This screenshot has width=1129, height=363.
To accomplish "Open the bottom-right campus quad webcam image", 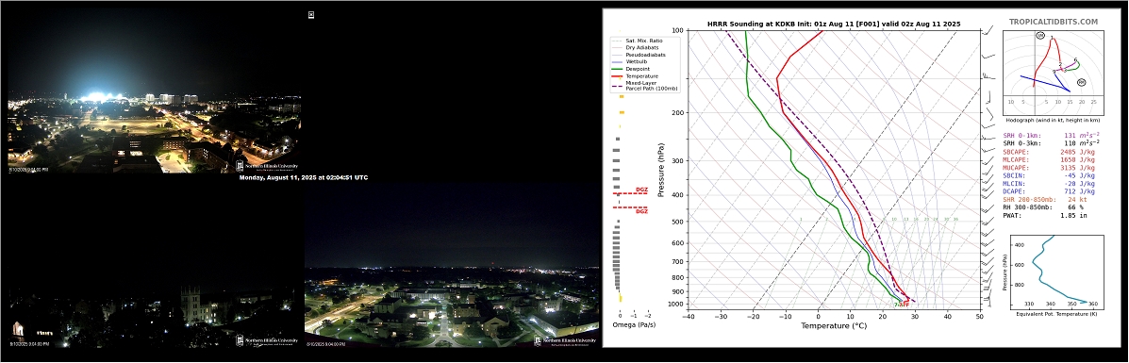I will (x=452, y=265).
